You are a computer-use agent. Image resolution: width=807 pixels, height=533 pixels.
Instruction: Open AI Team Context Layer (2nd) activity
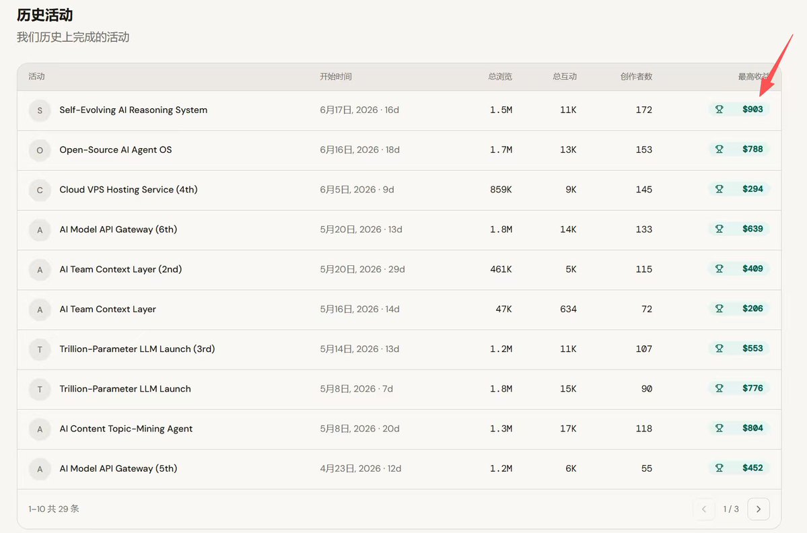click(x=120, y=270)
